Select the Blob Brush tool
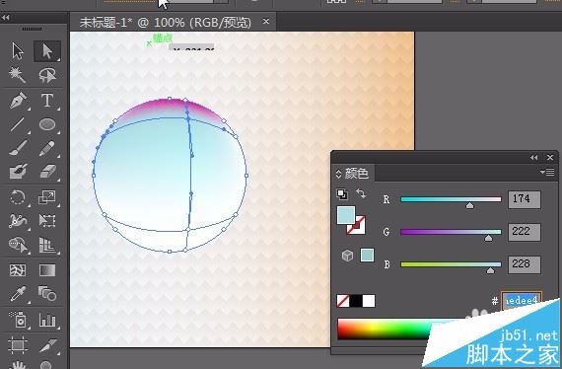This screenshot has width=562, height=369. pyautogui.click(x=18, y=172)
